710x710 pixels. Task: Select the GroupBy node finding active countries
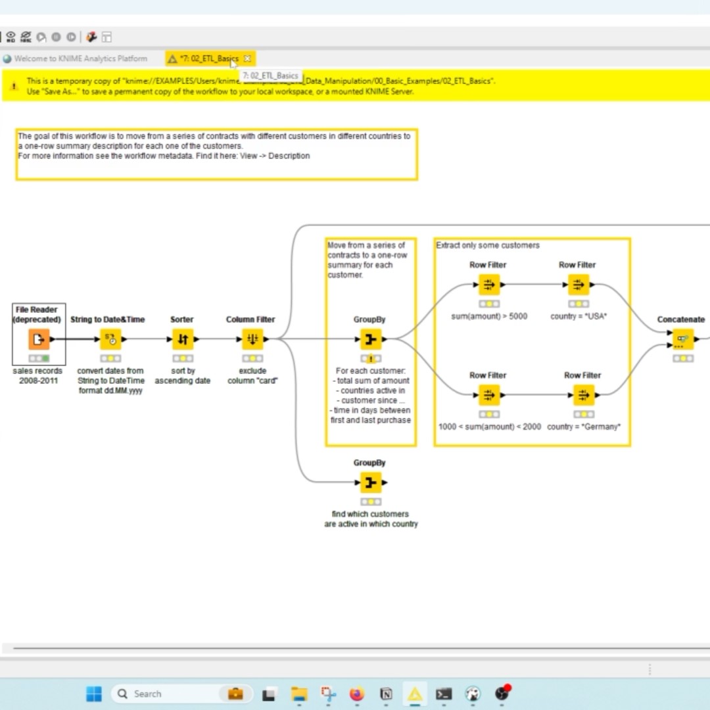(x=370, y=482)
